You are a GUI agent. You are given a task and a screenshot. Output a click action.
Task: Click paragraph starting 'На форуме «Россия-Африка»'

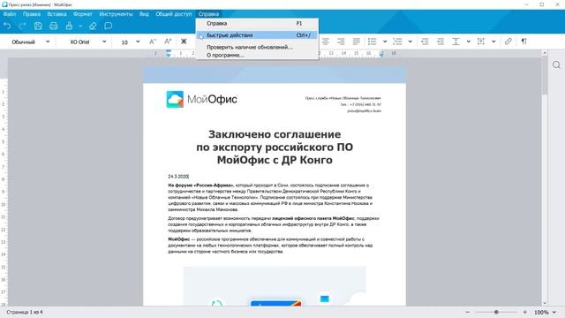coord(270,197)
